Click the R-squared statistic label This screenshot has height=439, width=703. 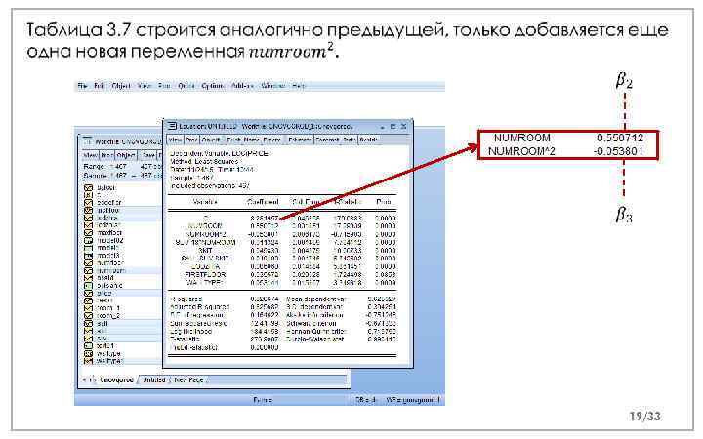(x=186, y=299)
